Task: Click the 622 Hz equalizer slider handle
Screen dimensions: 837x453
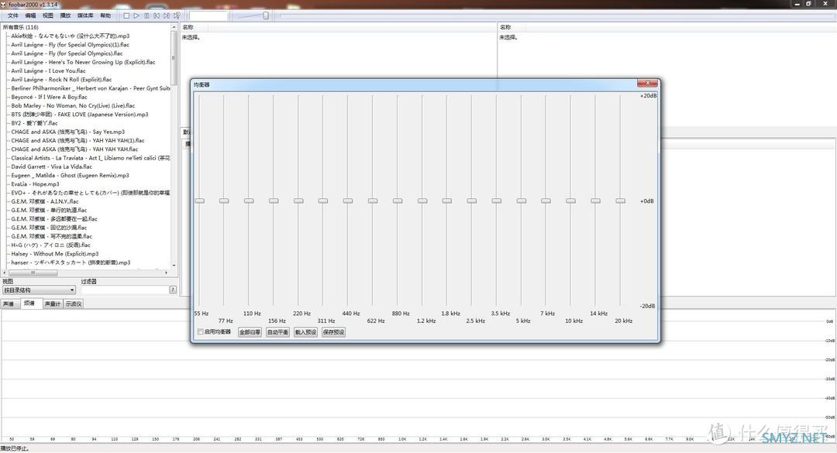Action: [x=373, y=201]
